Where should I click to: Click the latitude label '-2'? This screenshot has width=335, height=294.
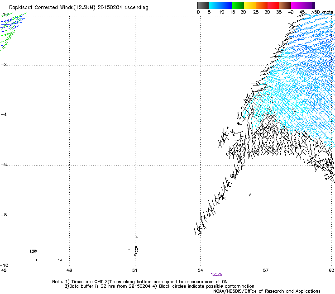(4, 65)
